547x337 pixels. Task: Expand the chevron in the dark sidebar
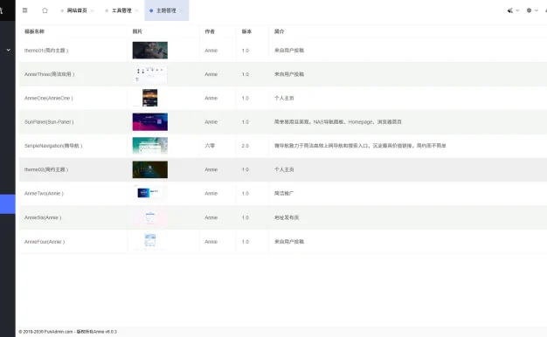point(9,50)
